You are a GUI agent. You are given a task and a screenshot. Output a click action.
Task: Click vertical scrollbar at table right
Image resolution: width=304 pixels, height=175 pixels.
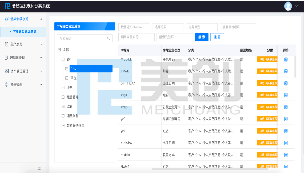(295, 67)
